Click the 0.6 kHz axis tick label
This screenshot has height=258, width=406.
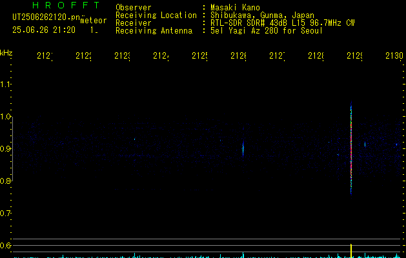[x=5, y=245]
